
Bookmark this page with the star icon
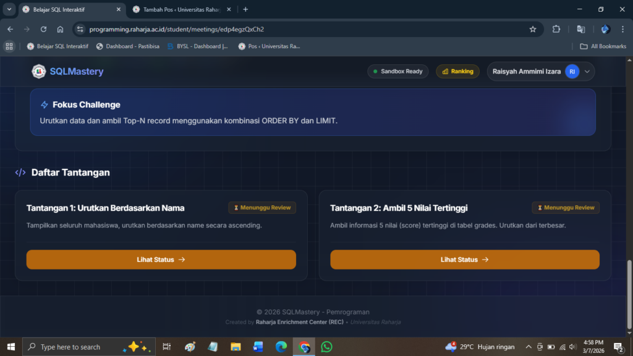[532, 29]
